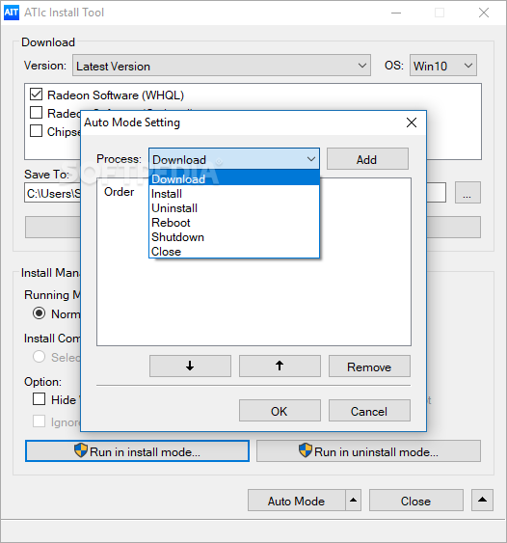This screenshot has height=543, width=507.
Task: Confirm with the OK button
Action: (x=280, y=410)
